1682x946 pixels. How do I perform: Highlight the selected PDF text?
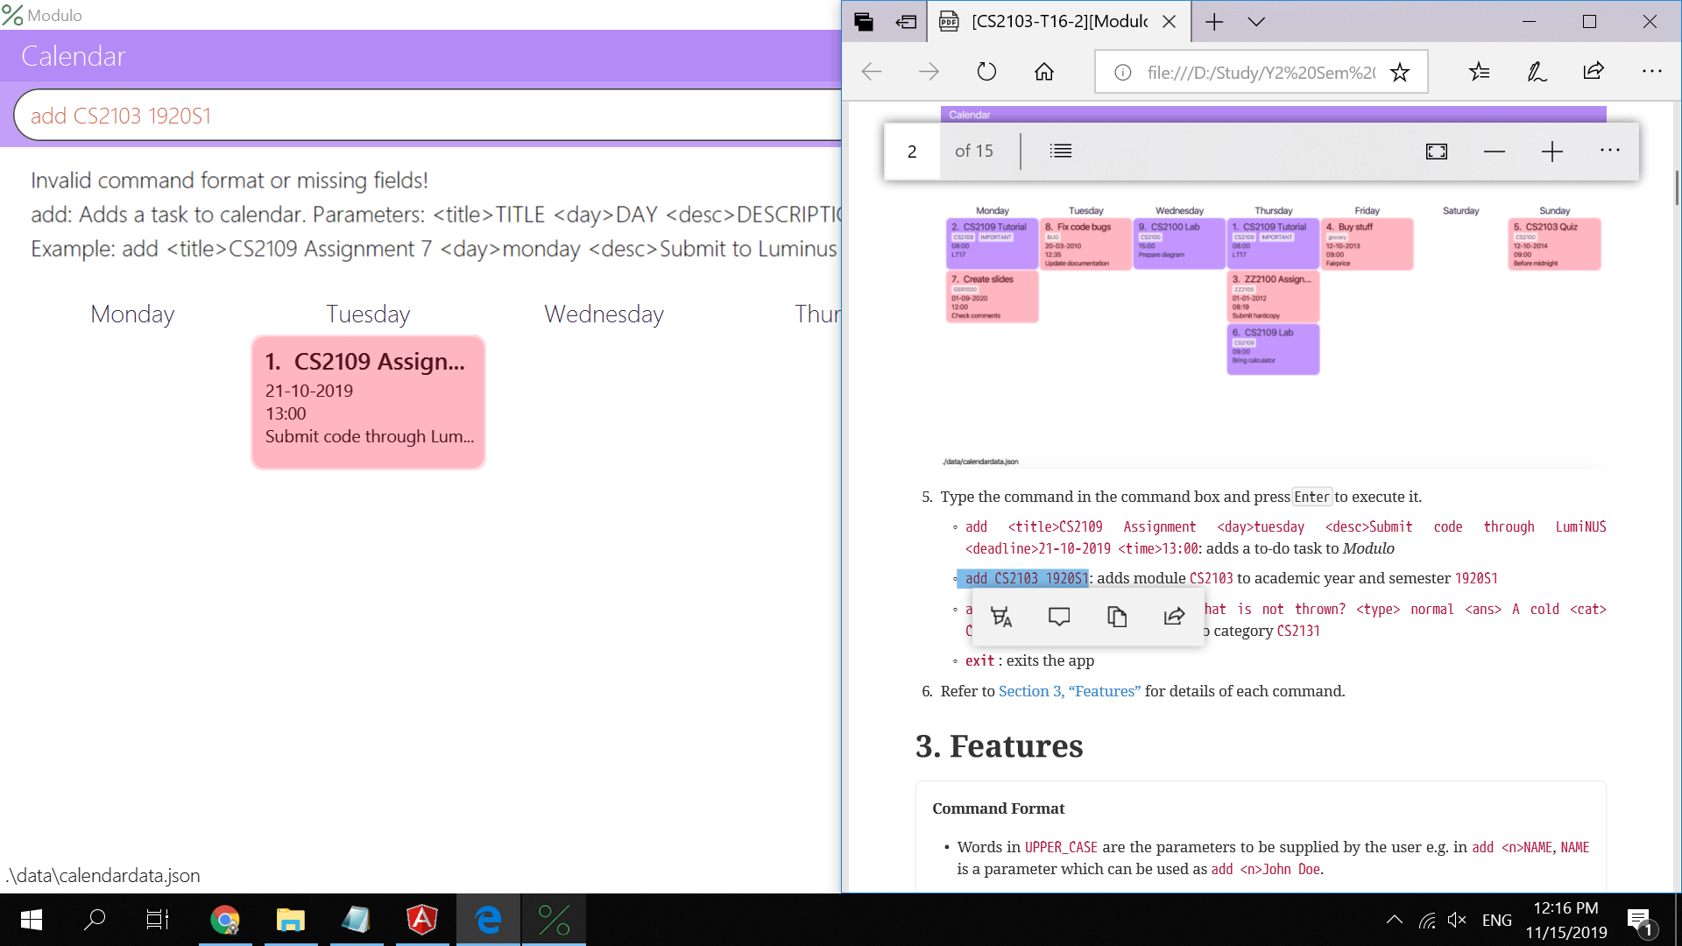(1001, 616)
